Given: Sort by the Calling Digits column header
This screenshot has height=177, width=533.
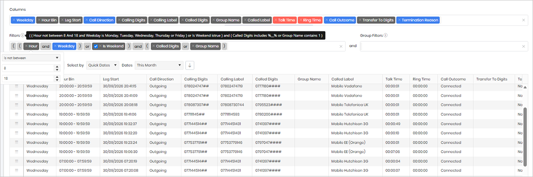Looking at the screenshot, I should [199, 78].
